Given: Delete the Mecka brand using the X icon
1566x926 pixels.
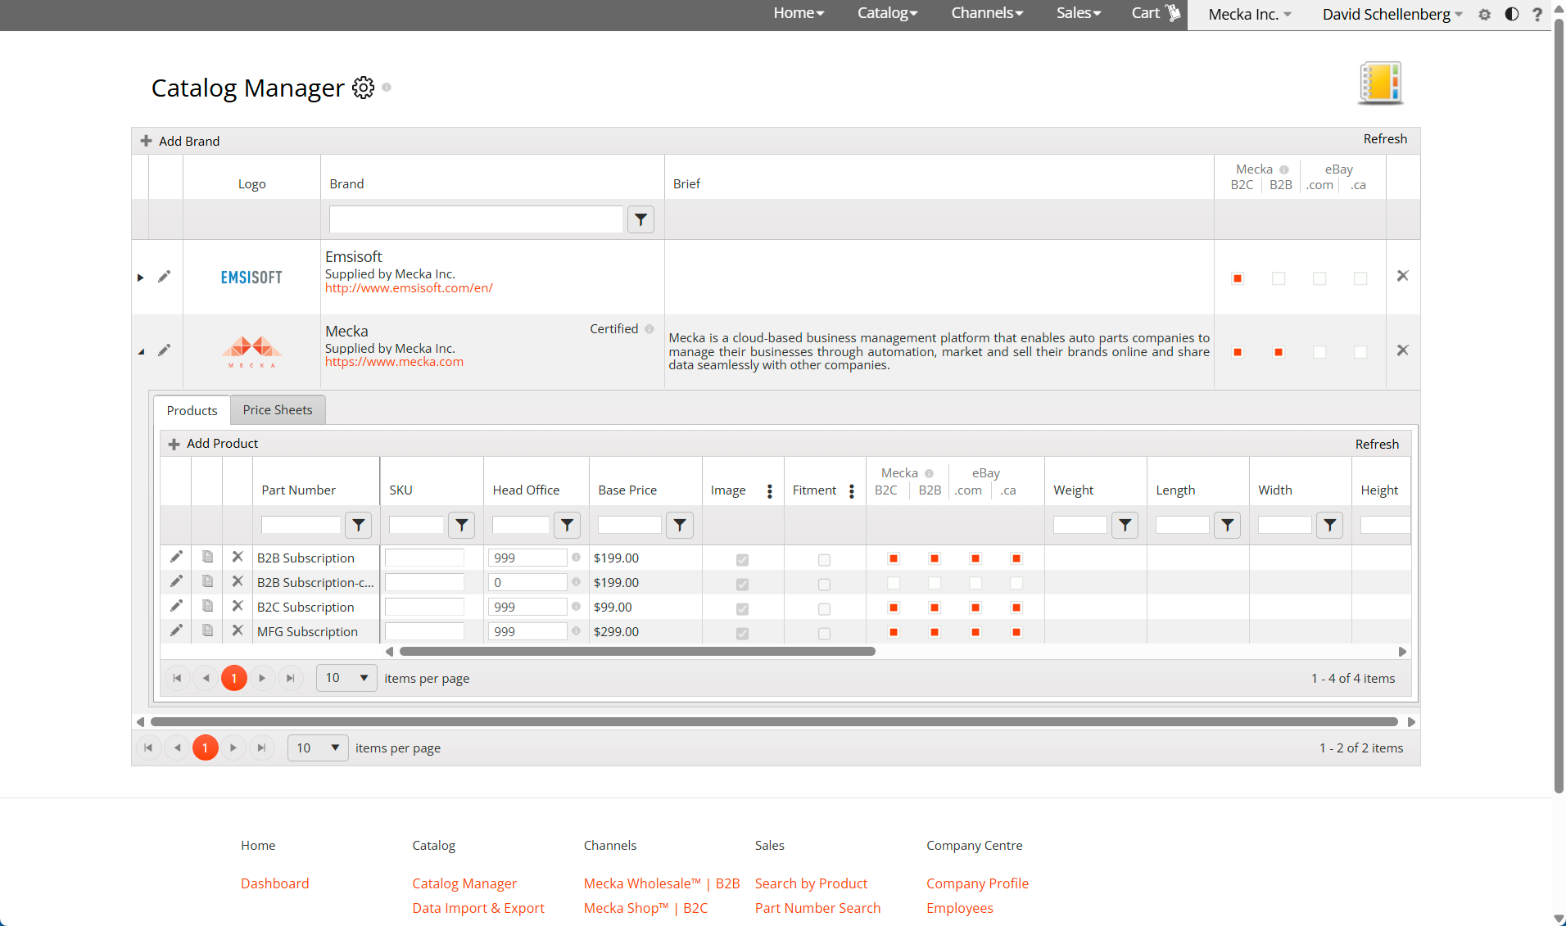Looking at the screenshot, I should (x=1402, y=350).
